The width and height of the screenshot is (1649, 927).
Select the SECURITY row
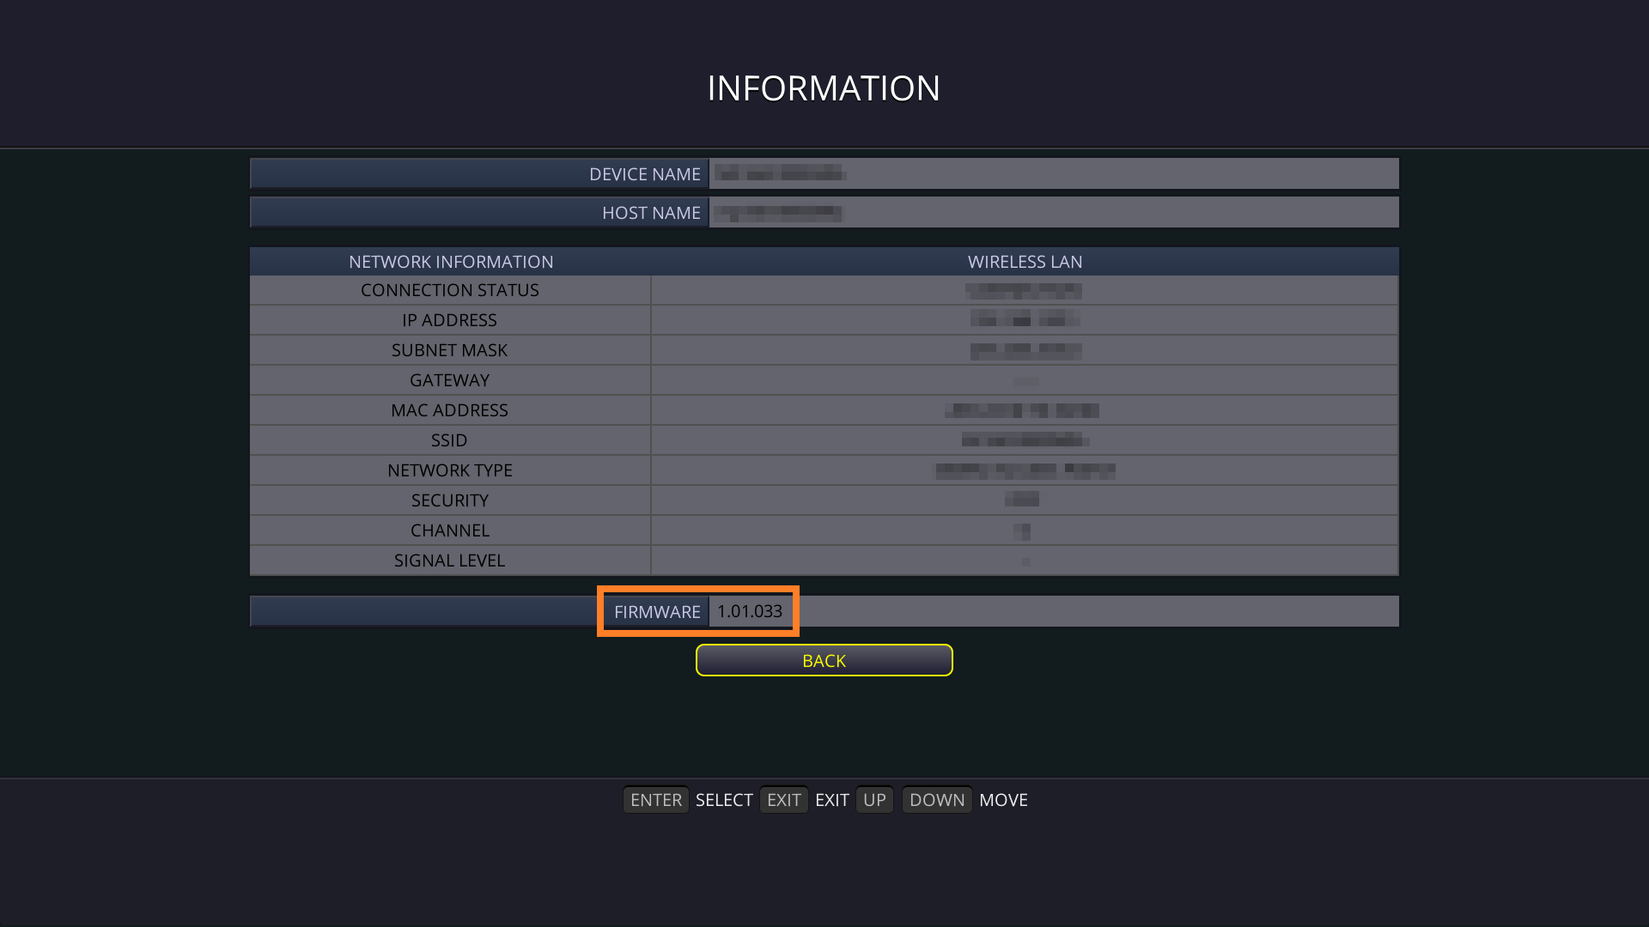click(x=450, y=500)
